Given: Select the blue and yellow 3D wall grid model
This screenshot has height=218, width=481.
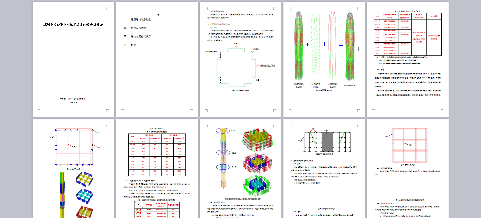Looking at the screenshot, I should tap(85, 179).
